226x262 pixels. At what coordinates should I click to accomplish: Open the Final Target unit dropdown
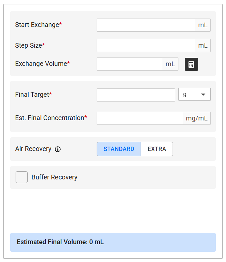tap(194, 95)
